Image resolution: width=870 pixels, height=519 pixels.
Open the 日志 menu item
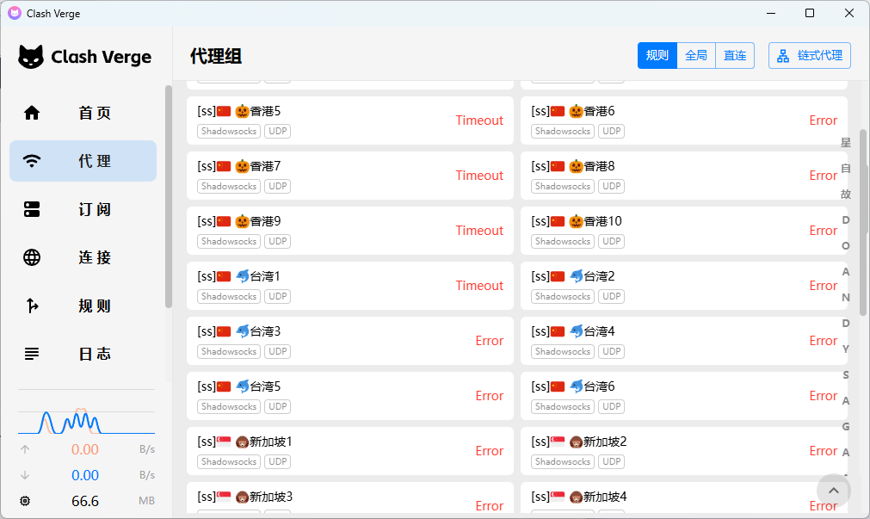click(x=95, y=354)
